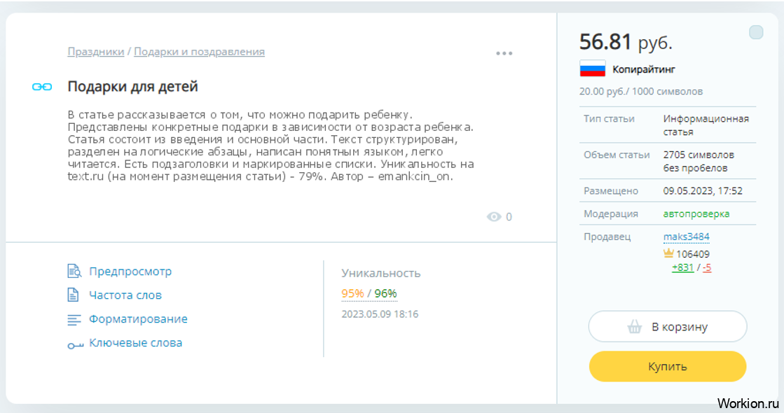Click the eye views counter icon

click(494, 217)
